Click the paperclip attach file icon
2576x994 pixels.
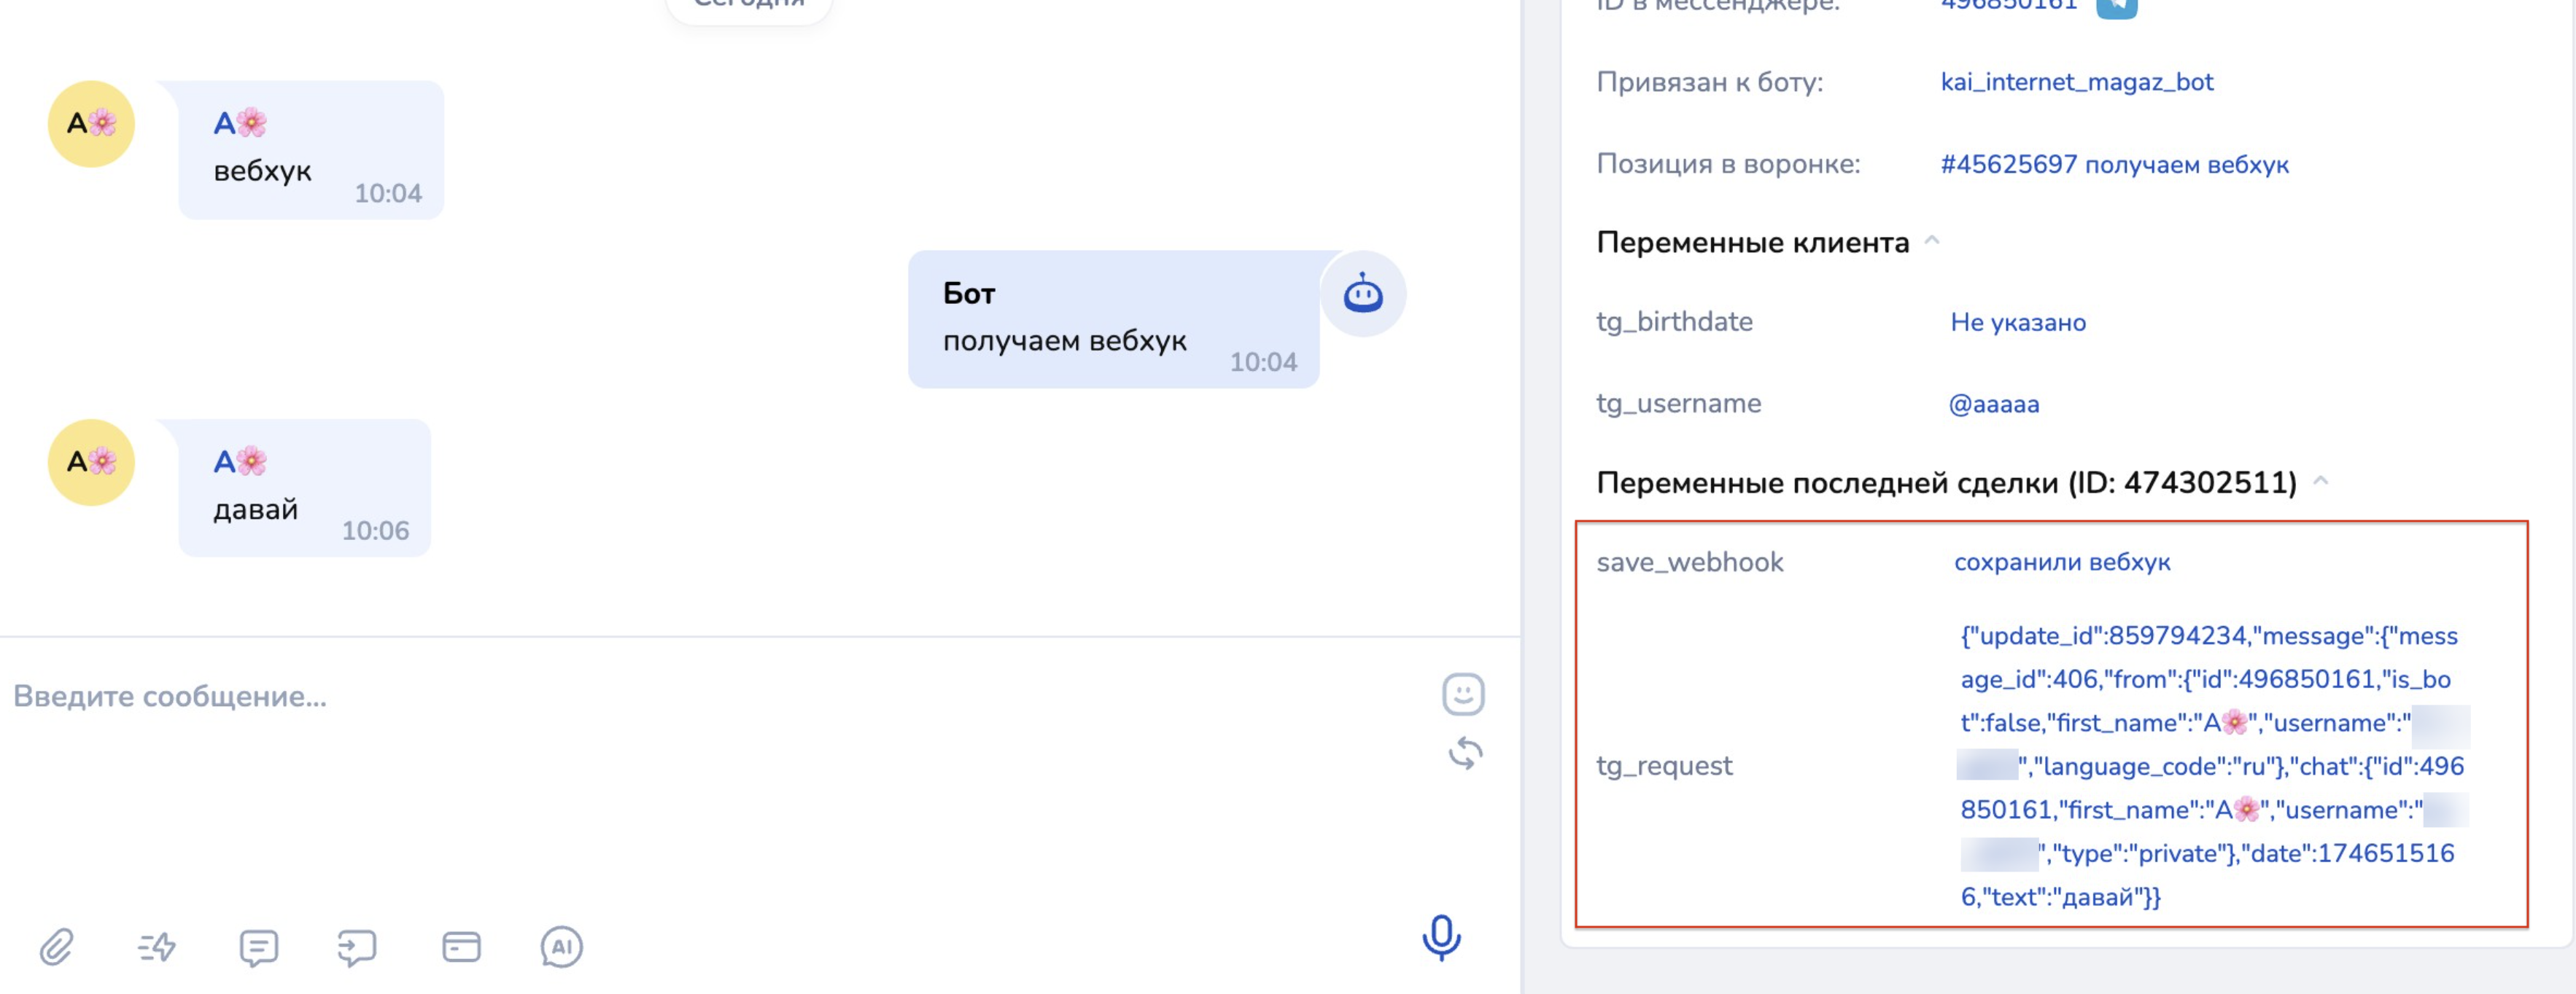point(57,946)
